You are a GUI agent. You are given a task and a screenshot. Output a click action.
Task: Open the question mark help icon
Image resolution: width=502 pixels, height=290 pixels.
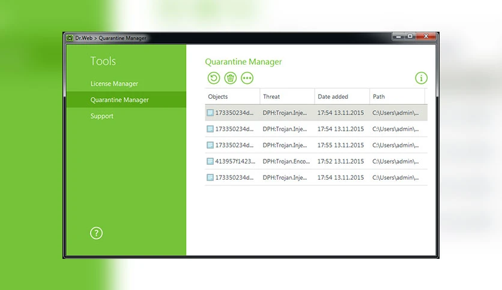[96, 233]
